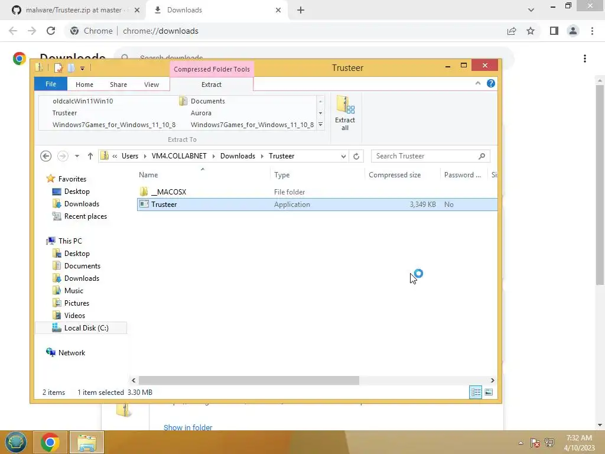Viewport: 605px width, 454px height.
Task: Click Users in the address breadcrumb
Action: tap(129, 156)
